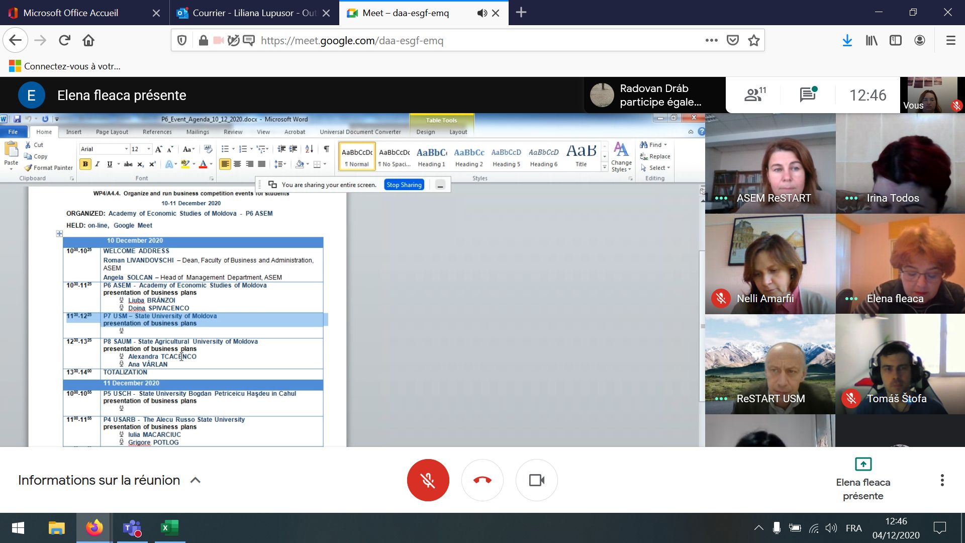
Task: Open Firefox hamburger menu
Action: pyautogui.click(x=950, y=40)
